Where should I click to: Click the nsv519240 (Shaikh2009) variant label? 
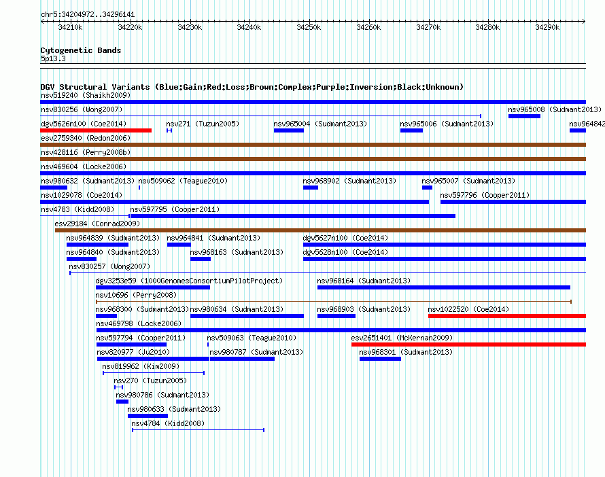pos(86,95)
